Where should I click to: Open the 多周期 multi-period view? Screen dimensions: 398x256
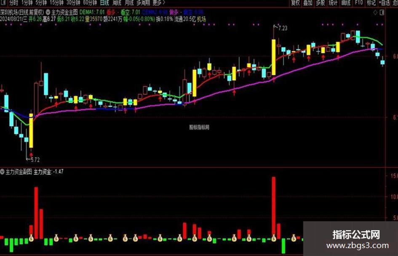click(143, 3)
